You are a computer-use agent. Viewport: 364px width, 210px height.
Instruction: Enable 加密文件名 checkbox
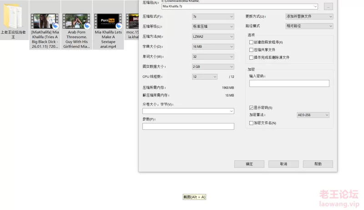[251, 123]
